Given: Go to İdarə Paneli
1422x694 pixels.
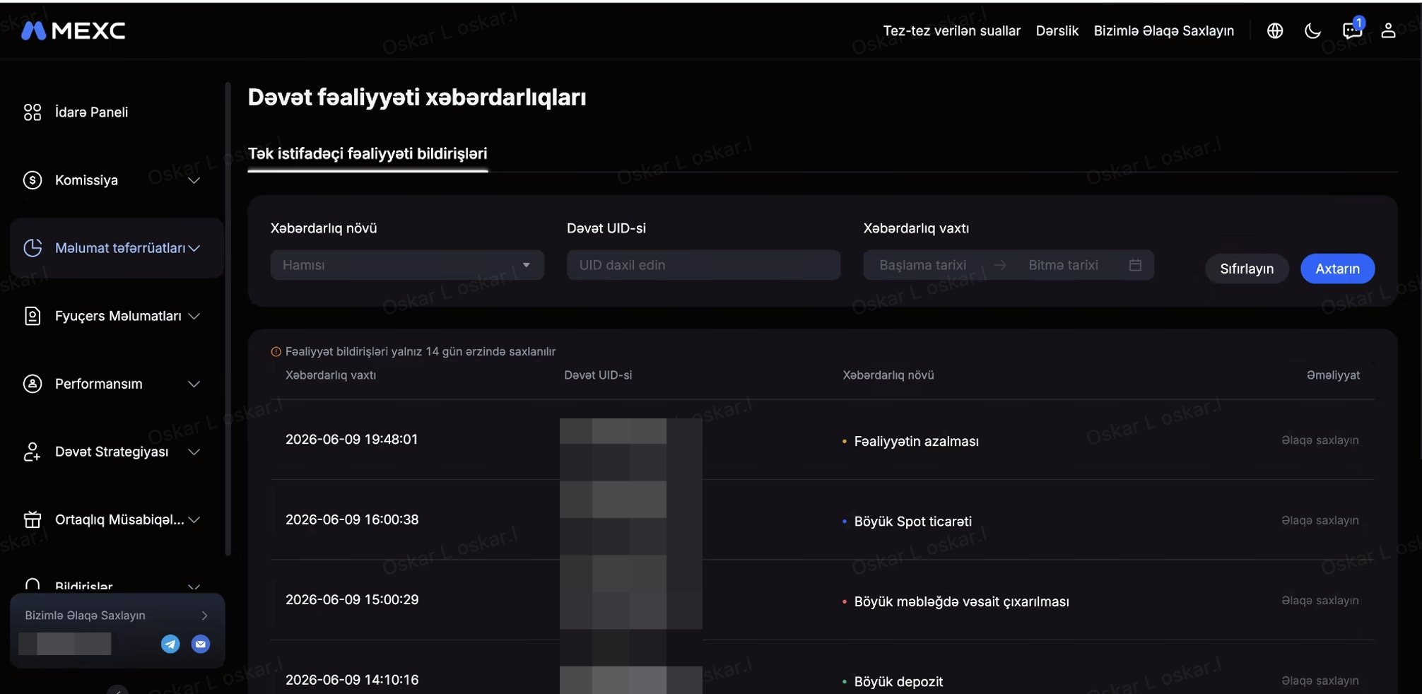Looking at the screenshot, I should click(x=92, y=112).
